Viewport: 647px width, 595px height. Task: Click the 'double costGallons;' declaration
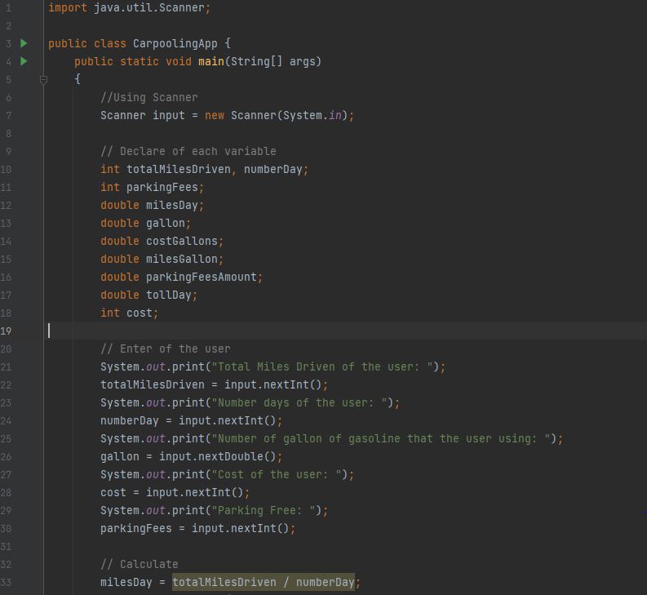point(162,241)
